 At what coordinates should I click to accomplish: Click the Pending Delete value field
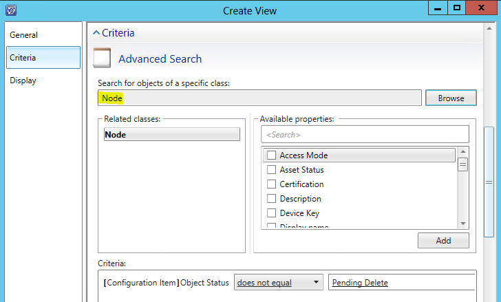[x=402, y=283]
